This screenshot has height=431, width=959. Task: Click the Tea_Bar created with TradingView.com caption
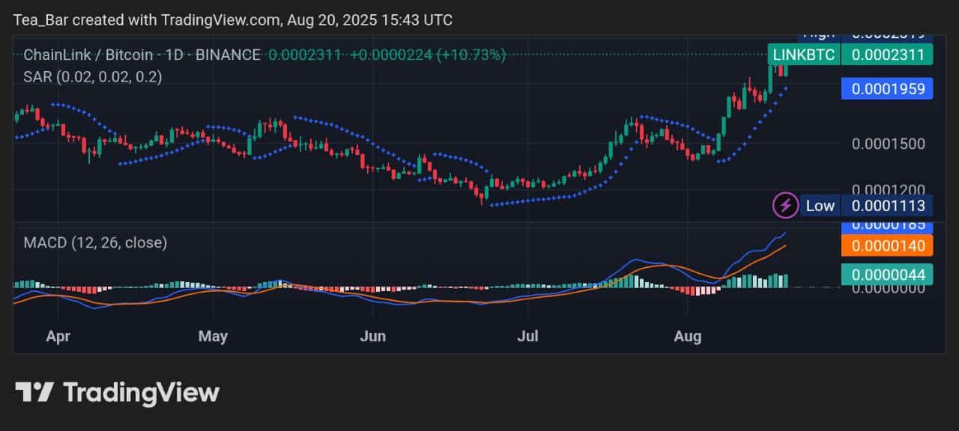tap(233, 20)
